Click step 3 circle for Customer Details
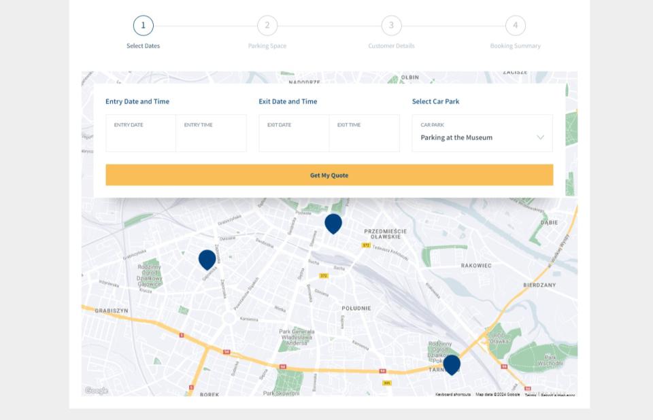 (391, 26)
